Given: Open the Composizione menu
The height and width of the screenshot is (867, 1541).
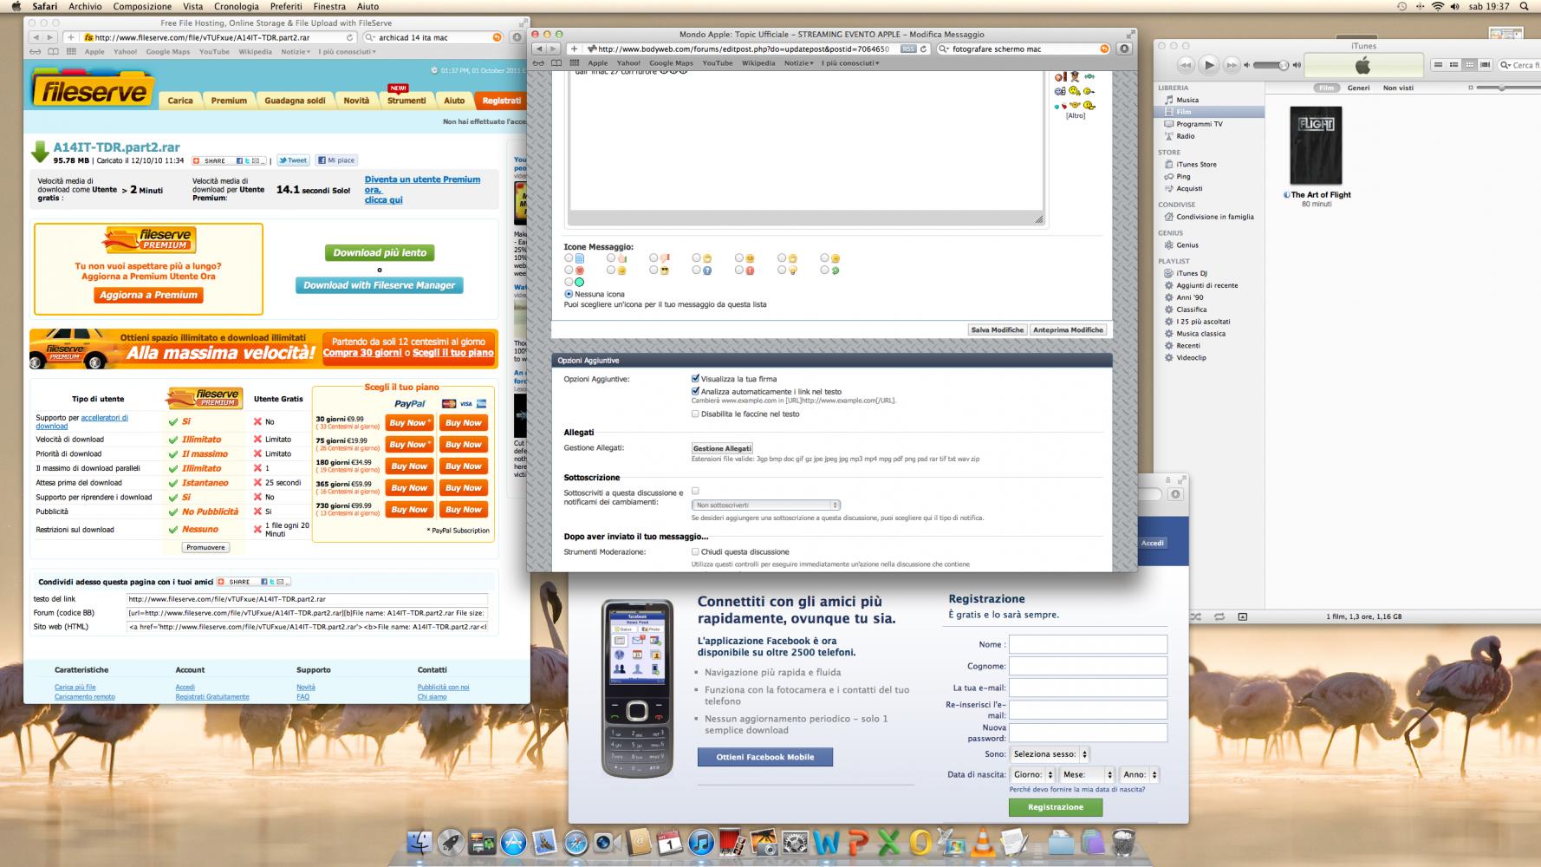Looking at the screenshot, I should (x=142, y=6).
